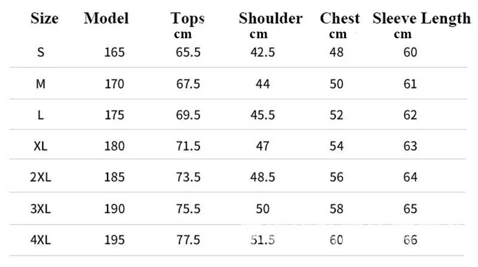Click model height value 165
This screenshot has width=478, height=267.
114,52
